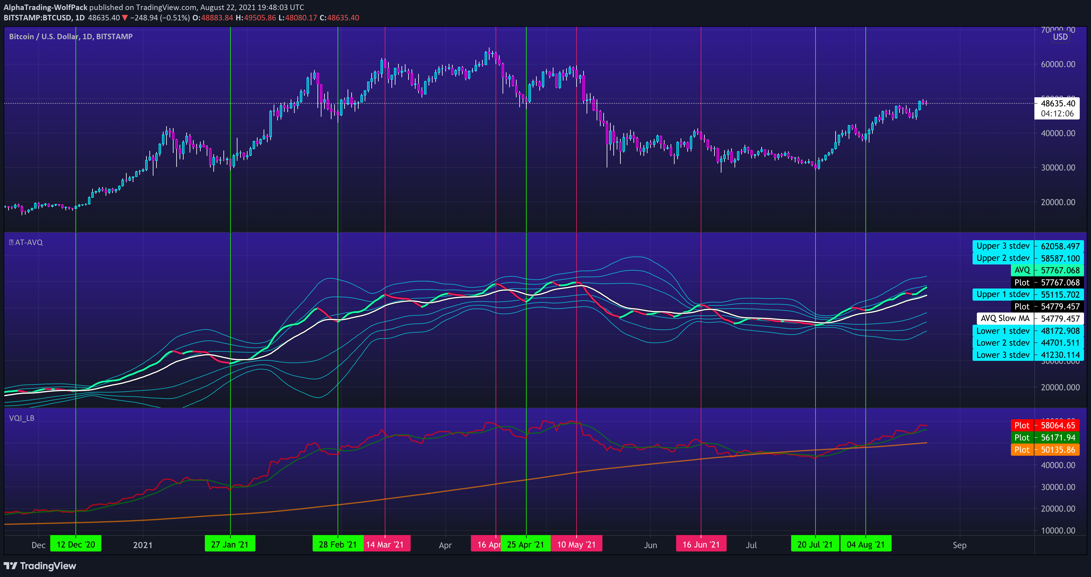The width and height of the screenshot is (1091, 577).
Task: Select the 12 Dec '20 date marker
Action: click(76, 544)
